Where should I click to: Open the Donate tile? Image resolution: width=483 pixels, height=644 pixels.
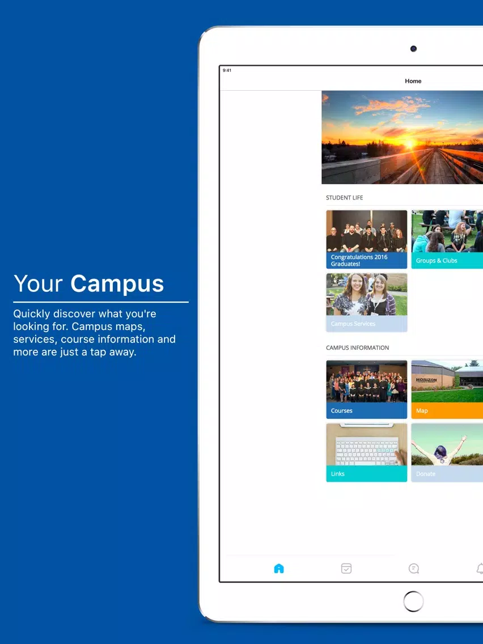pyautogui.click(x=447, y=452)
